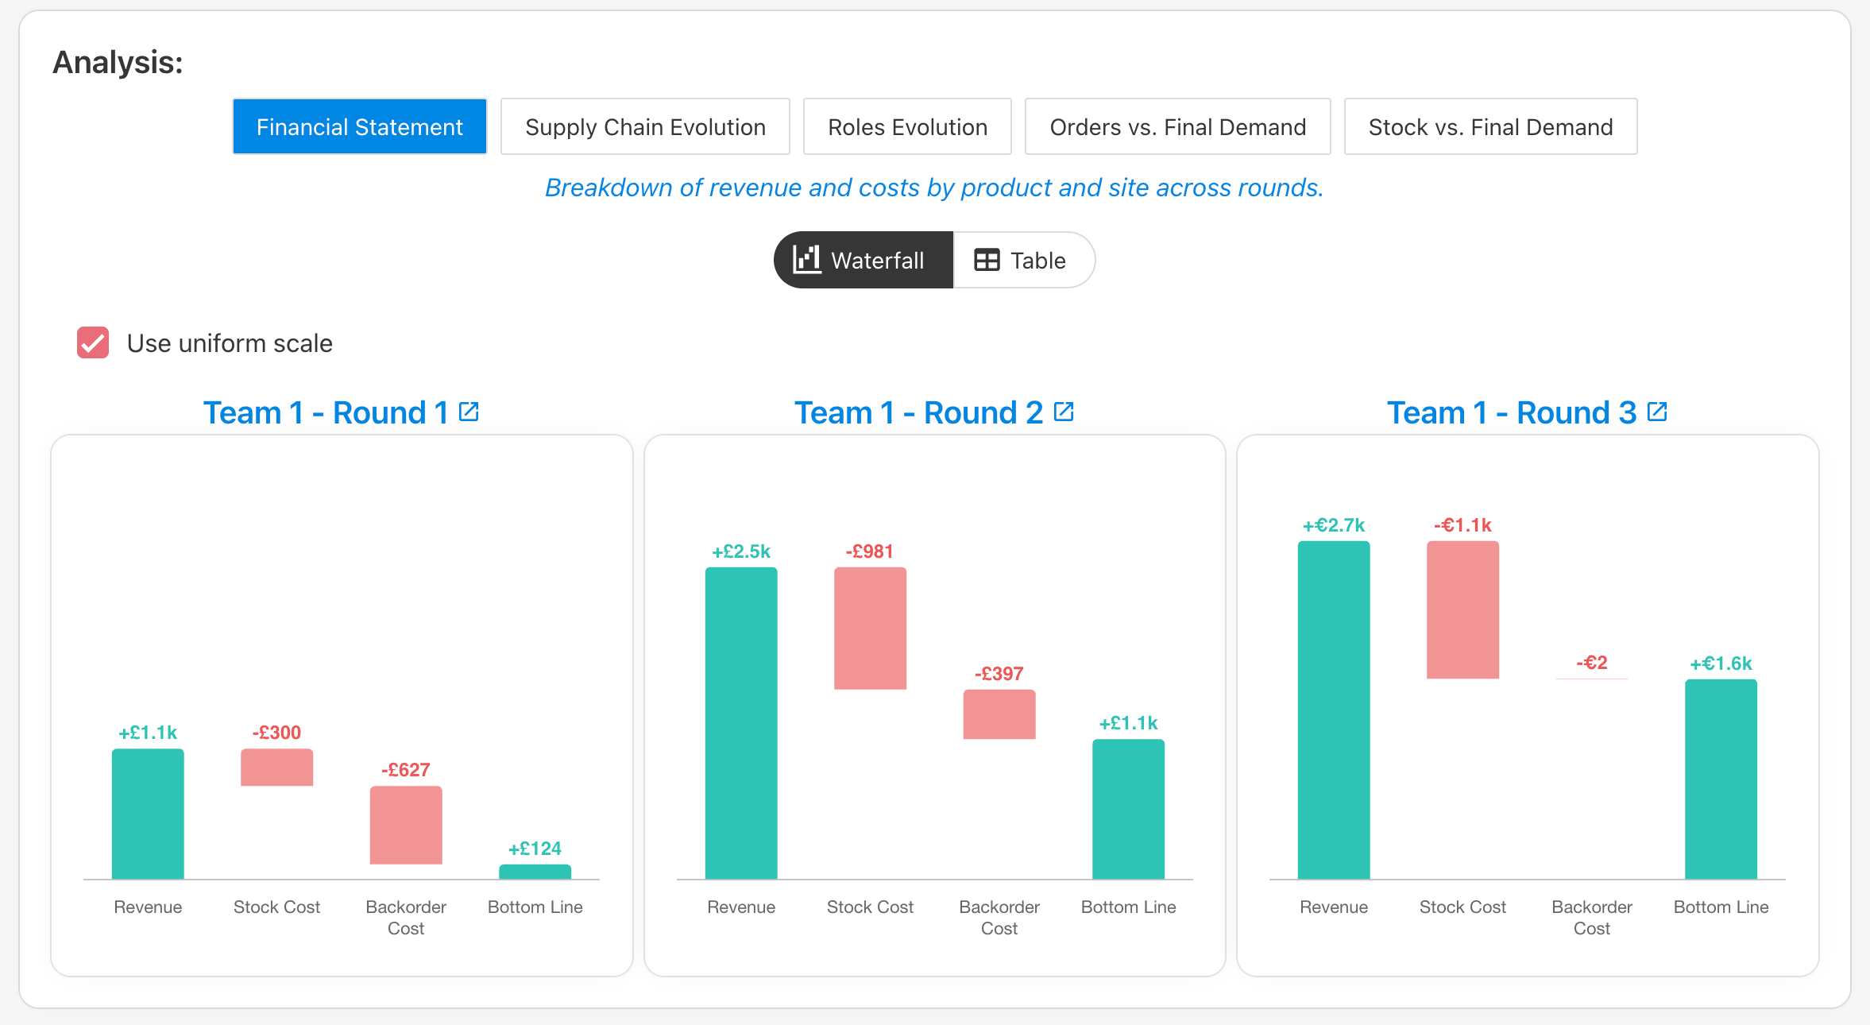
Task: Click Round 2 Stock Cost bar
Action: pyautogui.click(x=870, y=628)
